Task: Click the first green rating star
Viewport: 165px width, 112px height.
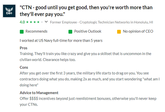Action: tap(27, 22)
